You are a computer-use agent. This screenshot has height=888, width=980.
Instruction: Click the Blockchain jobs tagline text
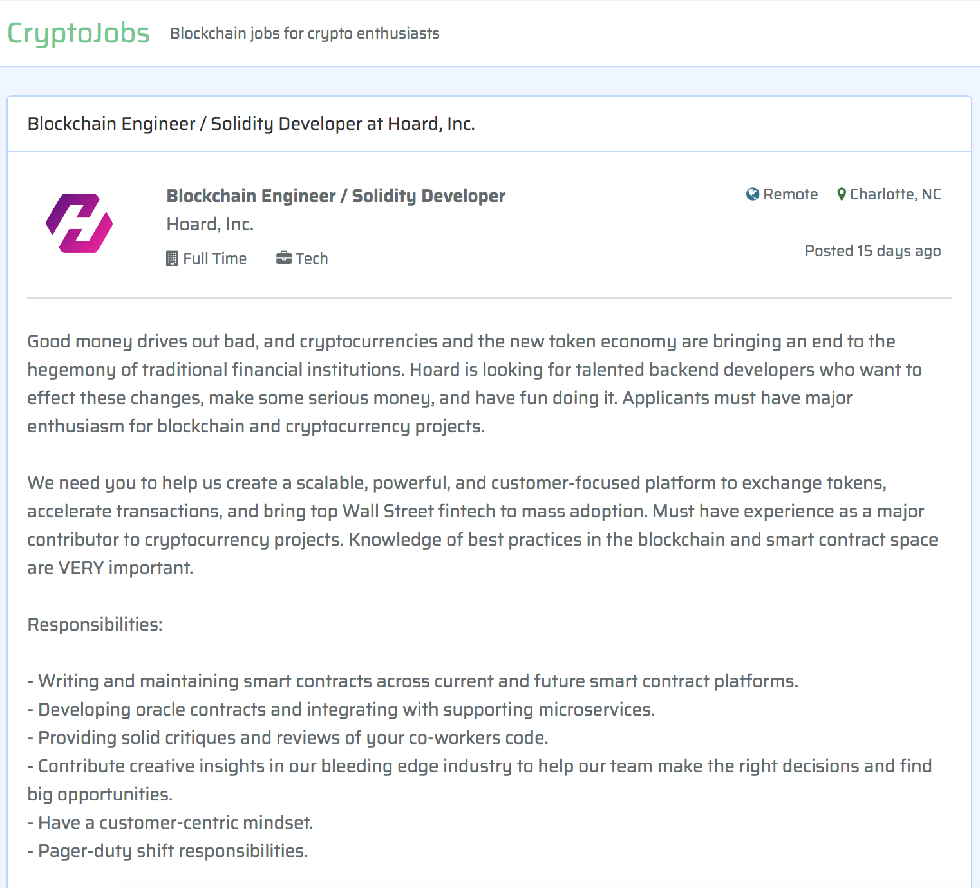[305, 33]
